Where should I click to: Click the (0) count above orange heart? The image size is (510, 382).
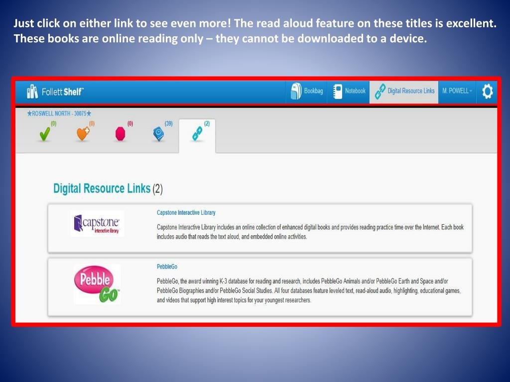click(x=92, y=123)
